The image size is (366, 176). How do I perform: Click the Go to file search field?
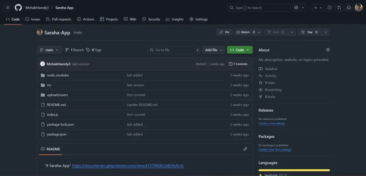pyautogui.click(x=173, y=50)
